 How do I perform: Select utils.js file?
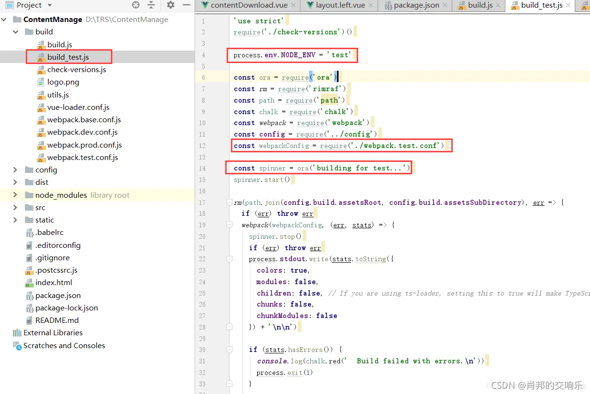click(58, 95)
